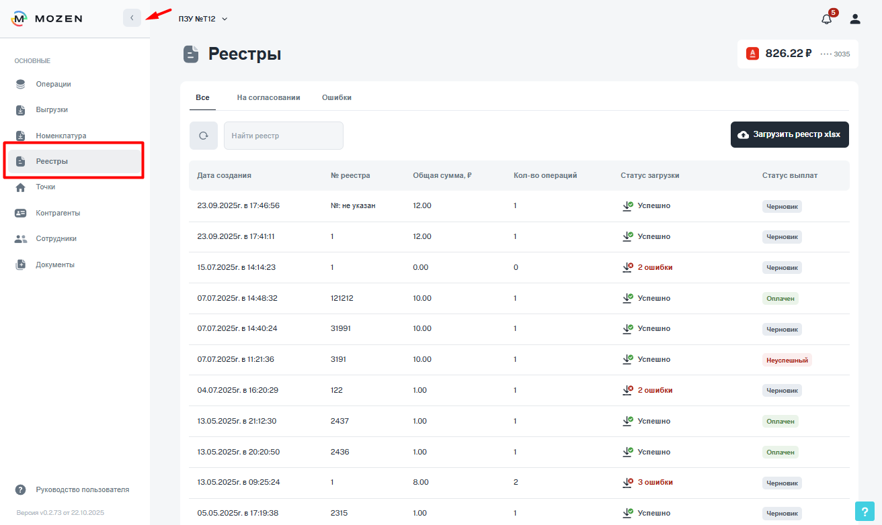Open the 826.22 ₽ account balance selector
Screen dimensions: 882x525
(797, 54)
